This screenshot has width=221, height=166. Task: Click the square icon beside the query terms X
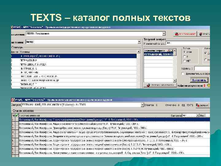172,50
